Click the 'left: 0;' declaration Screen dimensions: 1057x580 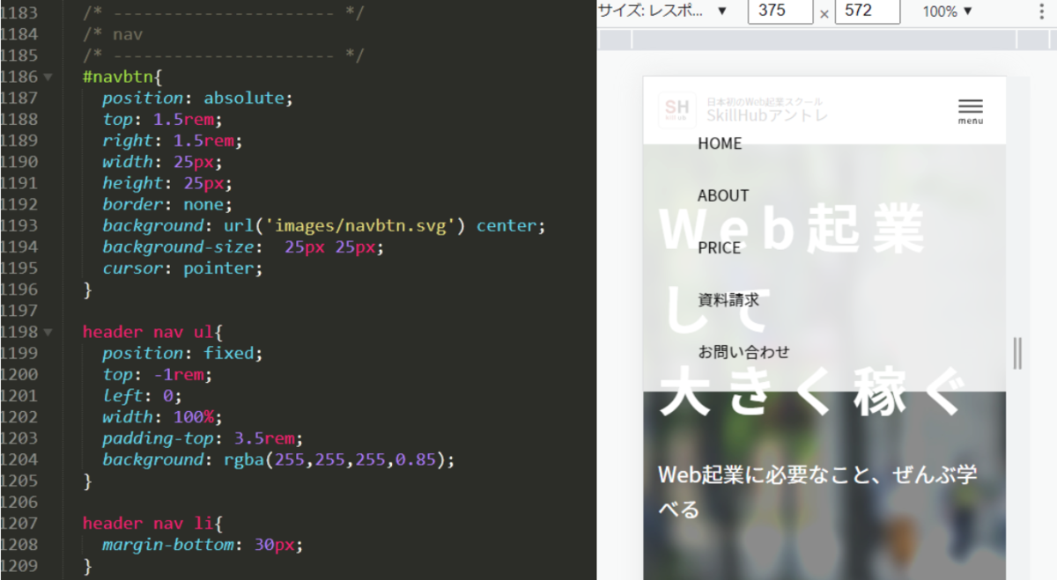point(142,396)
